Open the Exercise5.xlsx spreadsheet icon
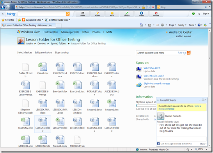The height and width of the screenshot is (153, 213). point(77,85)
